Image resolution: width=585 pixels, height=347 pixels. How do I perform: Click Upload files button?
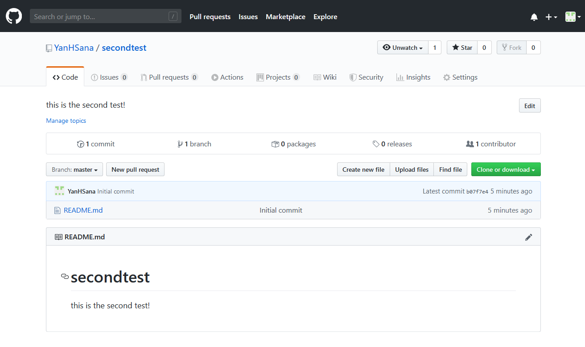click(x=412, y=169)
